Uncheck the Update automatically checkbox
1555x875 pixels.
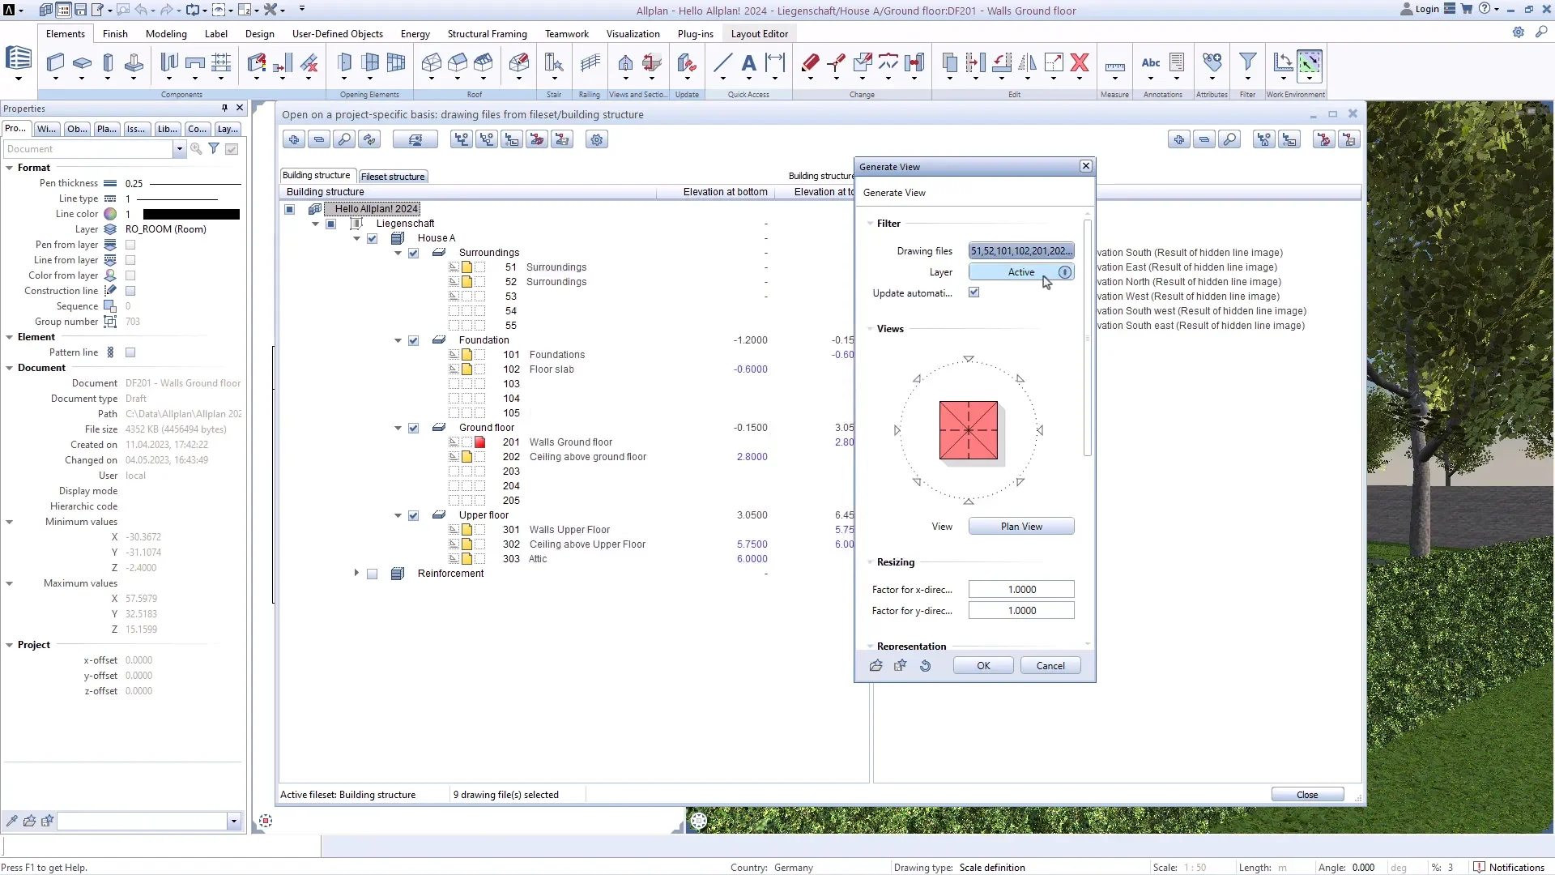973,292
